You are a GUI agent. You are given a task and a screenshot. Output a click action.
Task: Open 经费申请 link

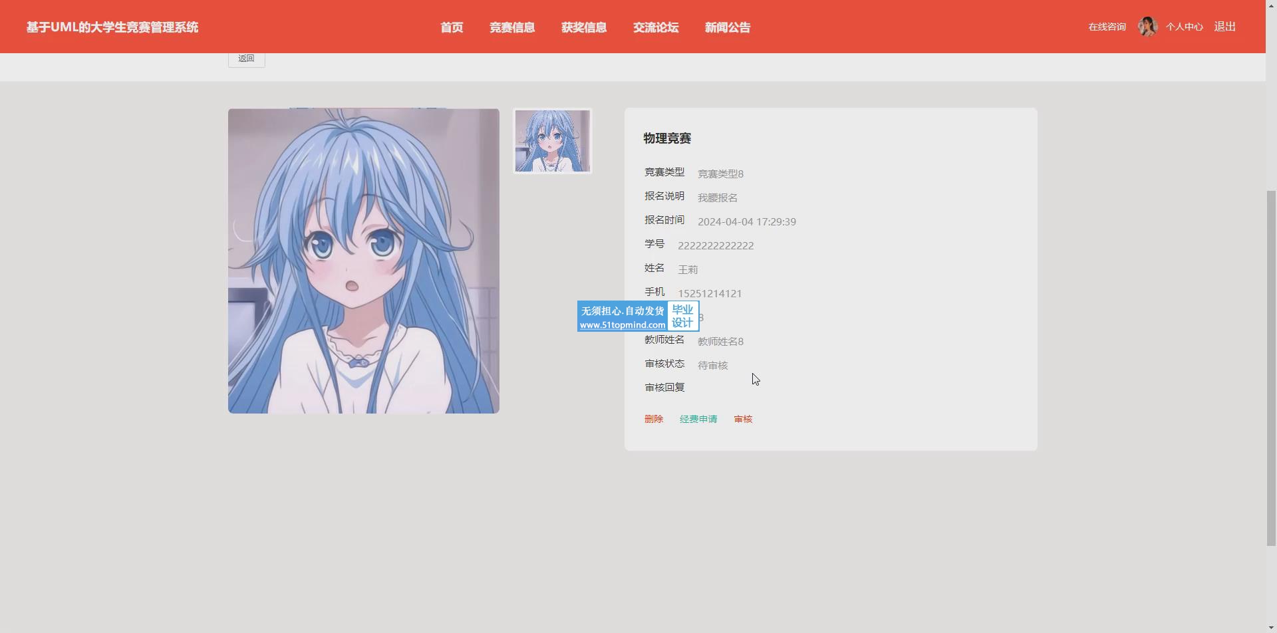[698, 419]
